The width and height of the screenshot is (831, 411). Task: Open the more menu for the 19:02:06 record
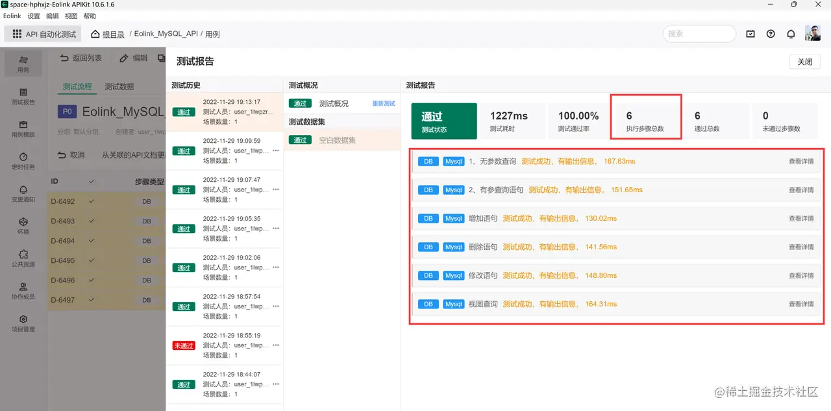275,268
